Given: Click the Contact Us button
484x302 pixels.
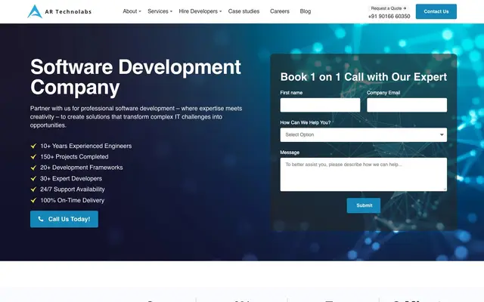Looking at the screenshot, I should [x=436, y=11].
